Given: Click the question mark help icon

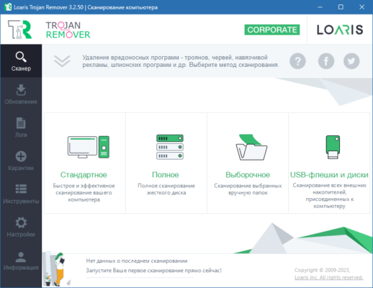Looking at the screenshot, I should pos(297,61).
